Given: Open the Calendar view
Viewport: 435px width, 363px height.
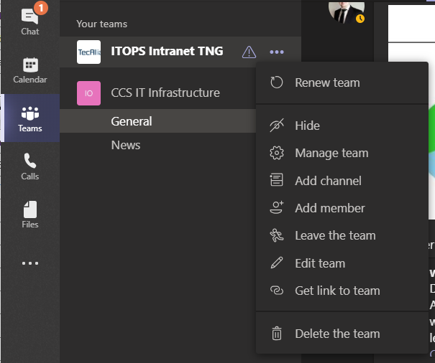Looking at the screenshot, I should click(x=30, y=70).
